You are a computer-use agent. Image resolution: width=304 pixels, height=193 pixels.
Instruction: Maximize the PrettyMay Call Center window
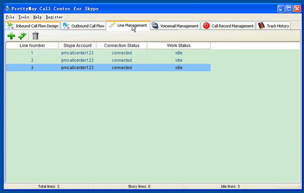click(x=289, y=9)
